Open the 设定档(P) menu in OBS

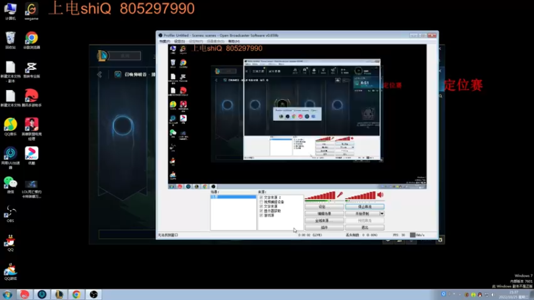tap(196, 41)
